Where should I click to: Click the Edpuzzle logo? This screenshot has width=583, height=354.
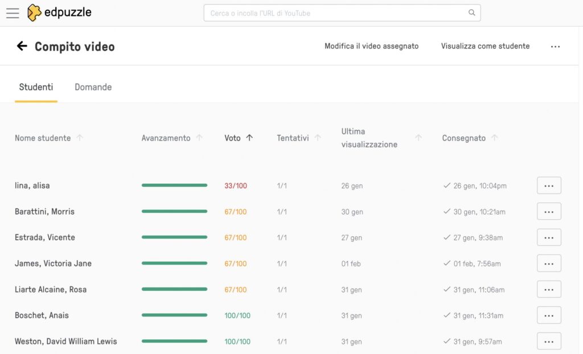click(59, 13)
